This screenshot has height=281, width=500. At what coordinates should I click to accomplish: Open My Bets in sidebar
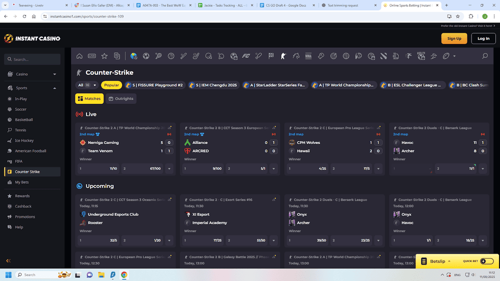click(x=32, y=182)
